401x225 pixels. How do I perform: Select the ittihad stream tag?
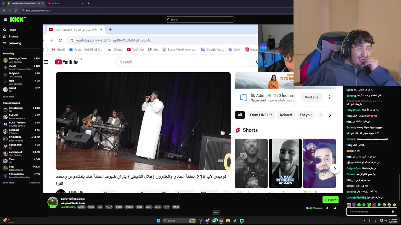tap(176, 207)
